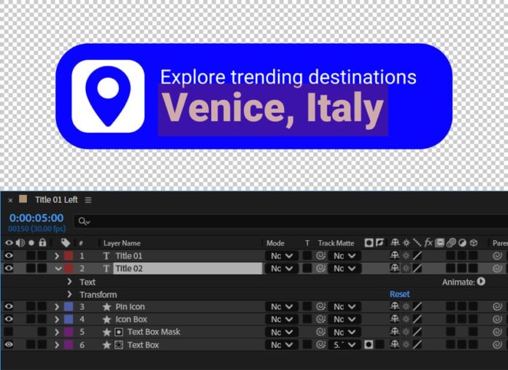
Task: Click the Lock column header icon
Action: [42, 243]
